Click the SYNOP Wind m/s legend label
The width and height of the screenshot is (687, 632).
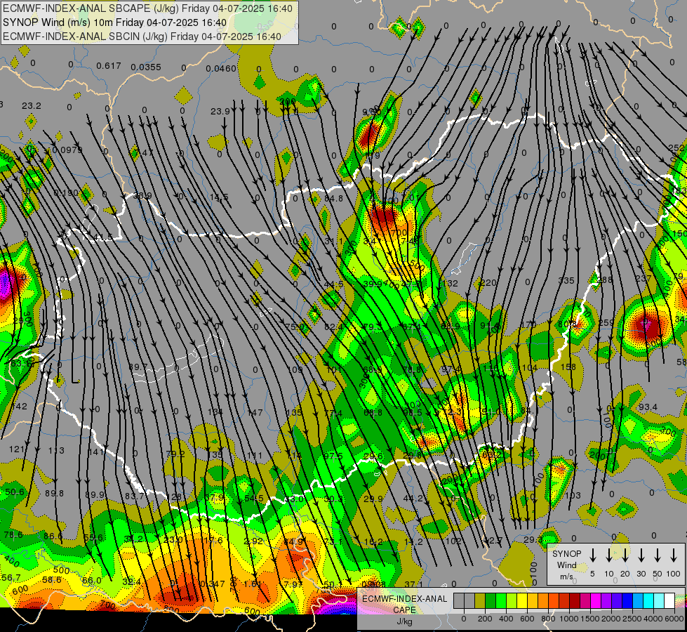pos(566,565)
